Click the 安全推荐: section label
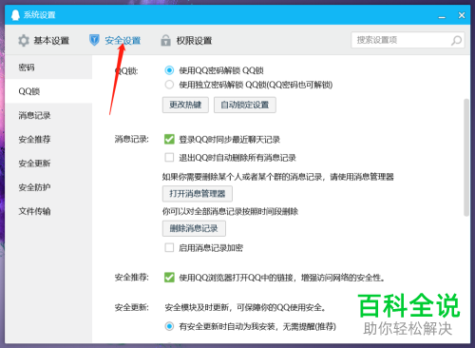Screen dimensions: 475x348 131,278
